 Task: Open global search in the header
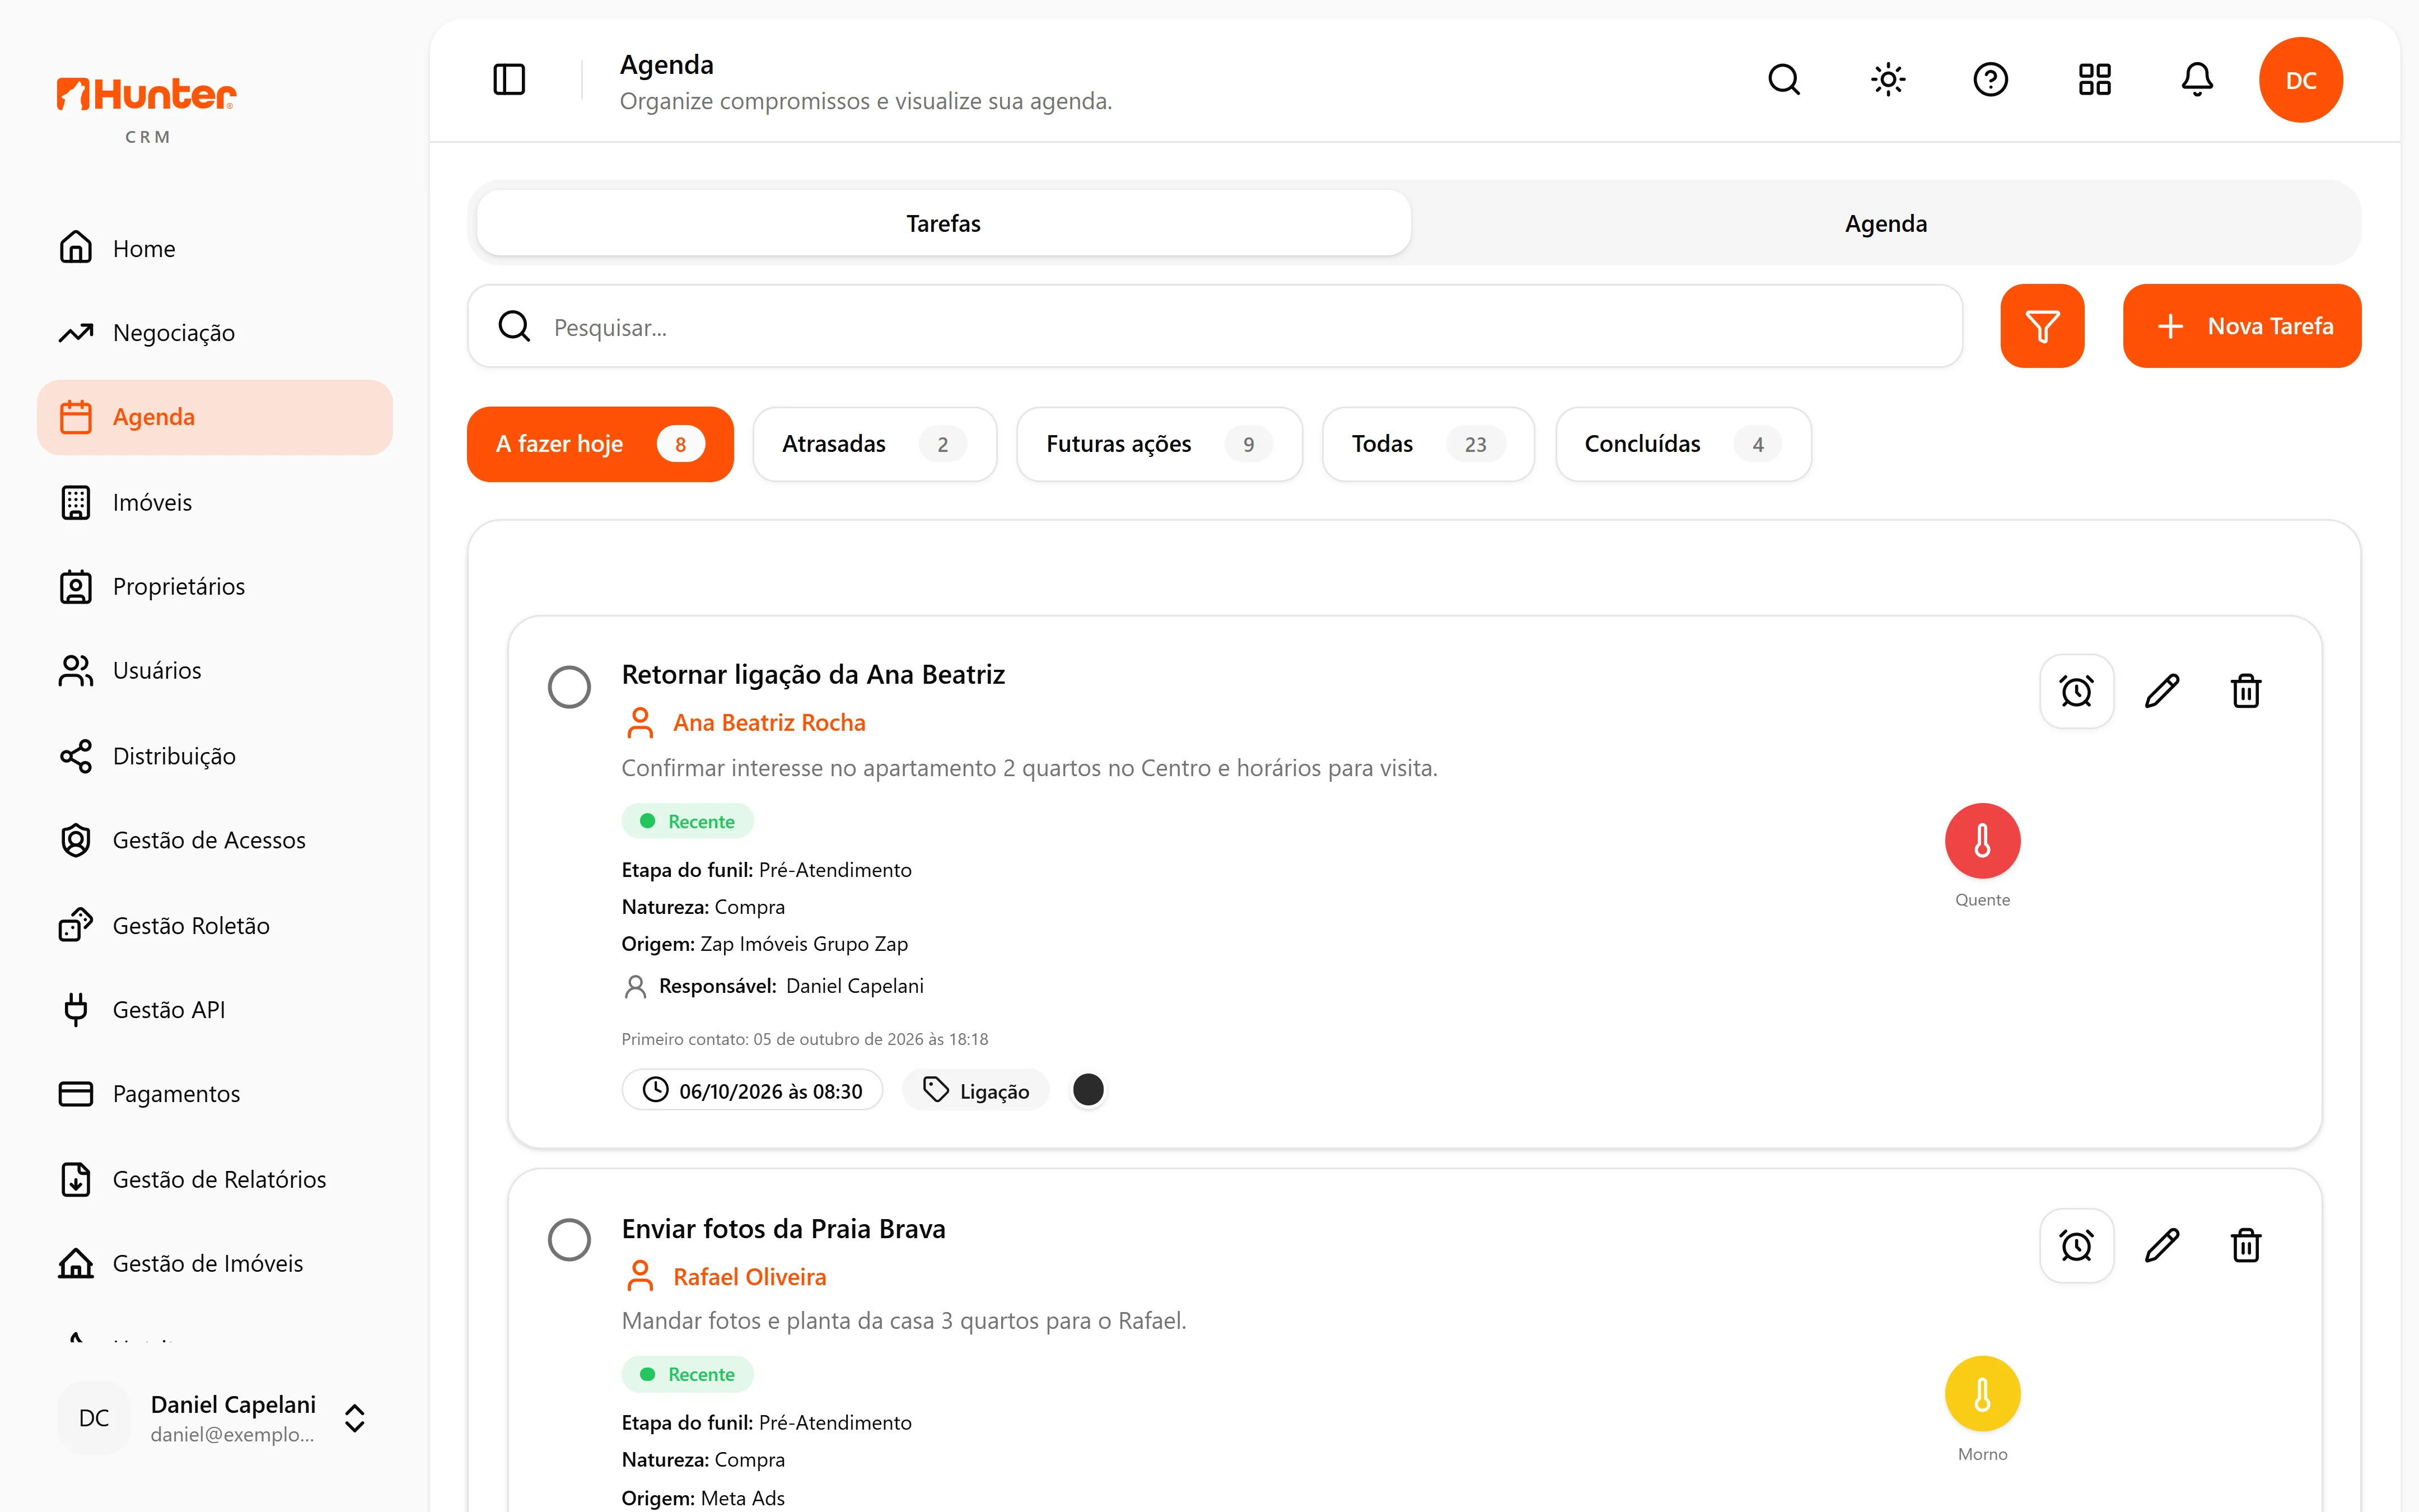point(1783,79)
